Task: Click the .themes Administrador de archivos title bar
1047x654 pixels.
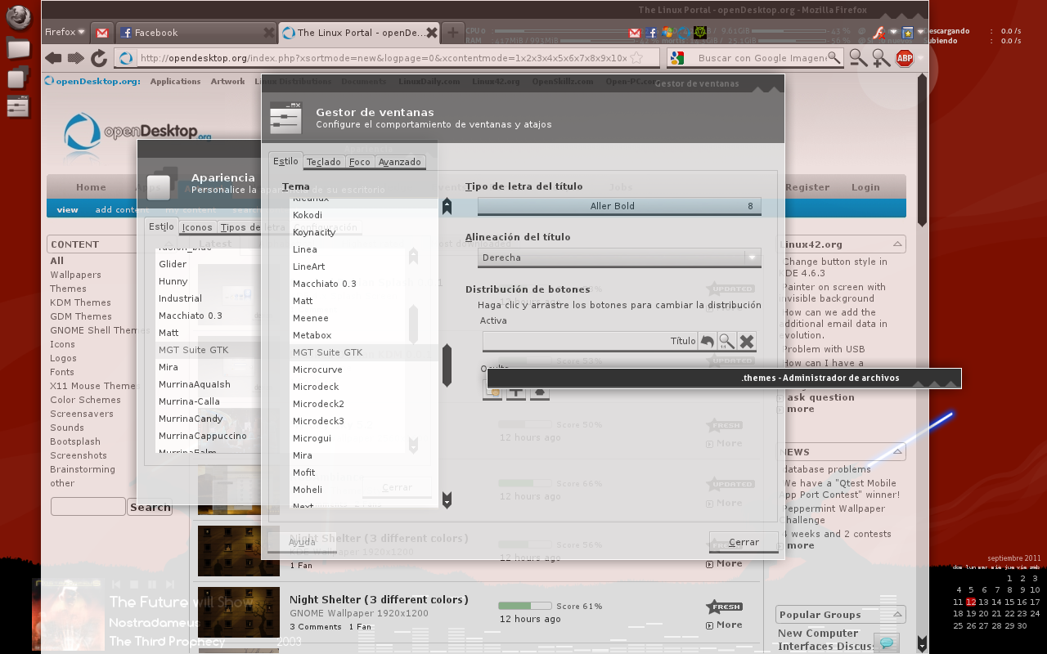Action: pyautogui.click(x=724, y=378)
